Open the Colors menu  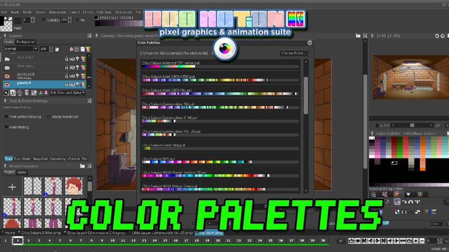tap(88, 12)
